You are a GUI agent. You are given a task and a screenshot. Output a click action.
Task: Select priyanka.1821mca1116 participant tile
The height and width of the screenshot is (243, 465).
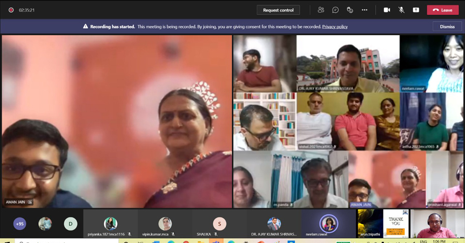click(110, 224)
